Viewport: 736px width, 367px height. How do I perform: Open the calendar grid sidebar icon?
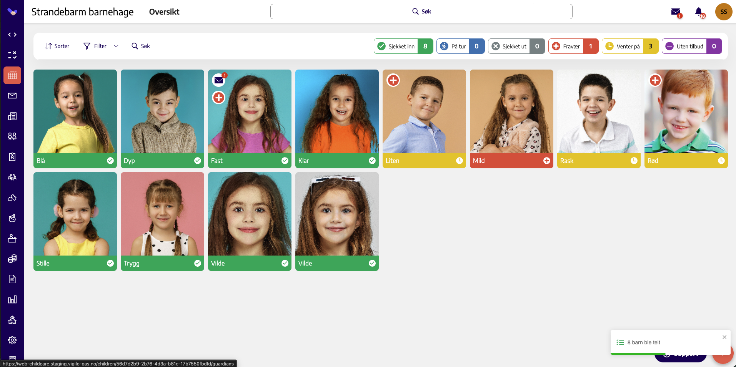[12, 75]
